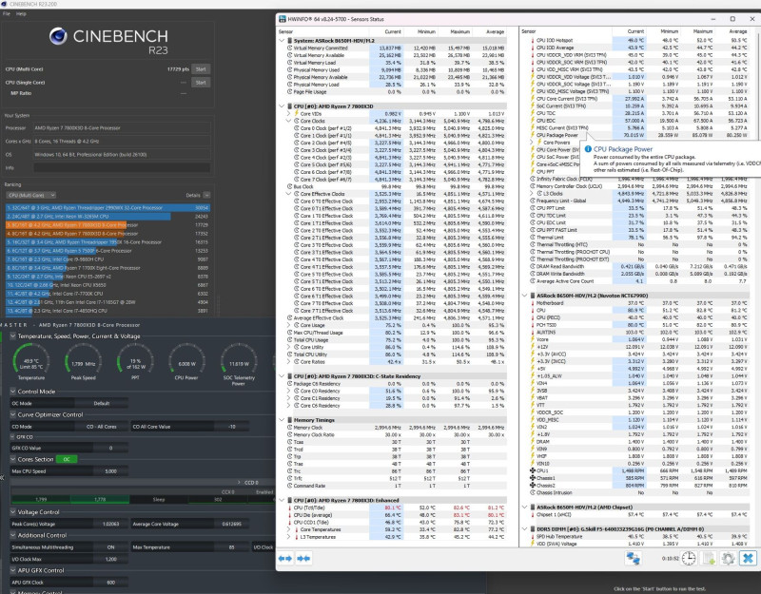This screenshot has width=761, height=594.
Task: Click the PPT gauge in Ryzen Master
Action: click(x=135, y=361)
